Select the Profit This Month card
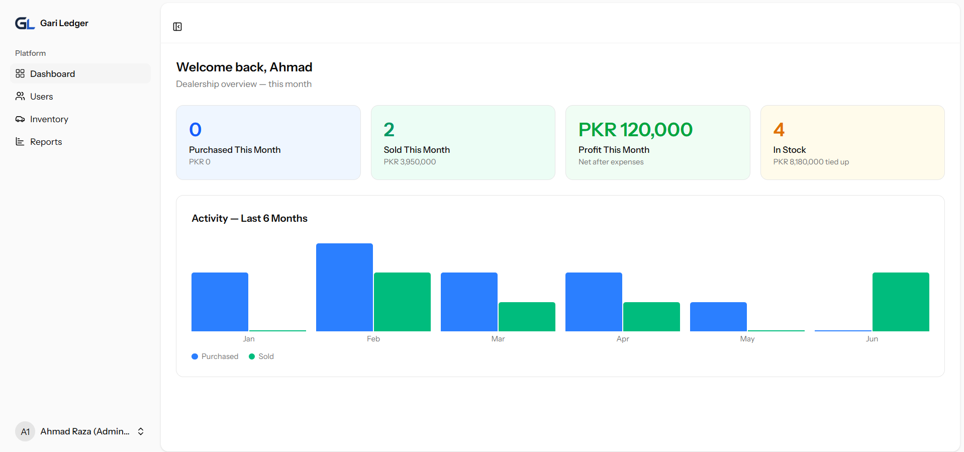Viewport: 964px width, 452px height. coord(657,142)
